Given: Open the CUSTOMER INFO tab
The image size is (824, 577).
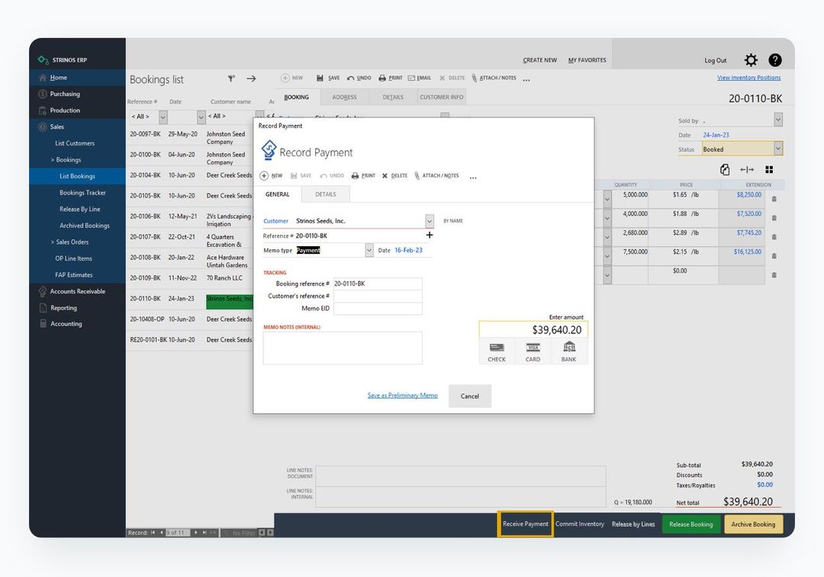Looking at the screenshot, I should click(441, 97).
